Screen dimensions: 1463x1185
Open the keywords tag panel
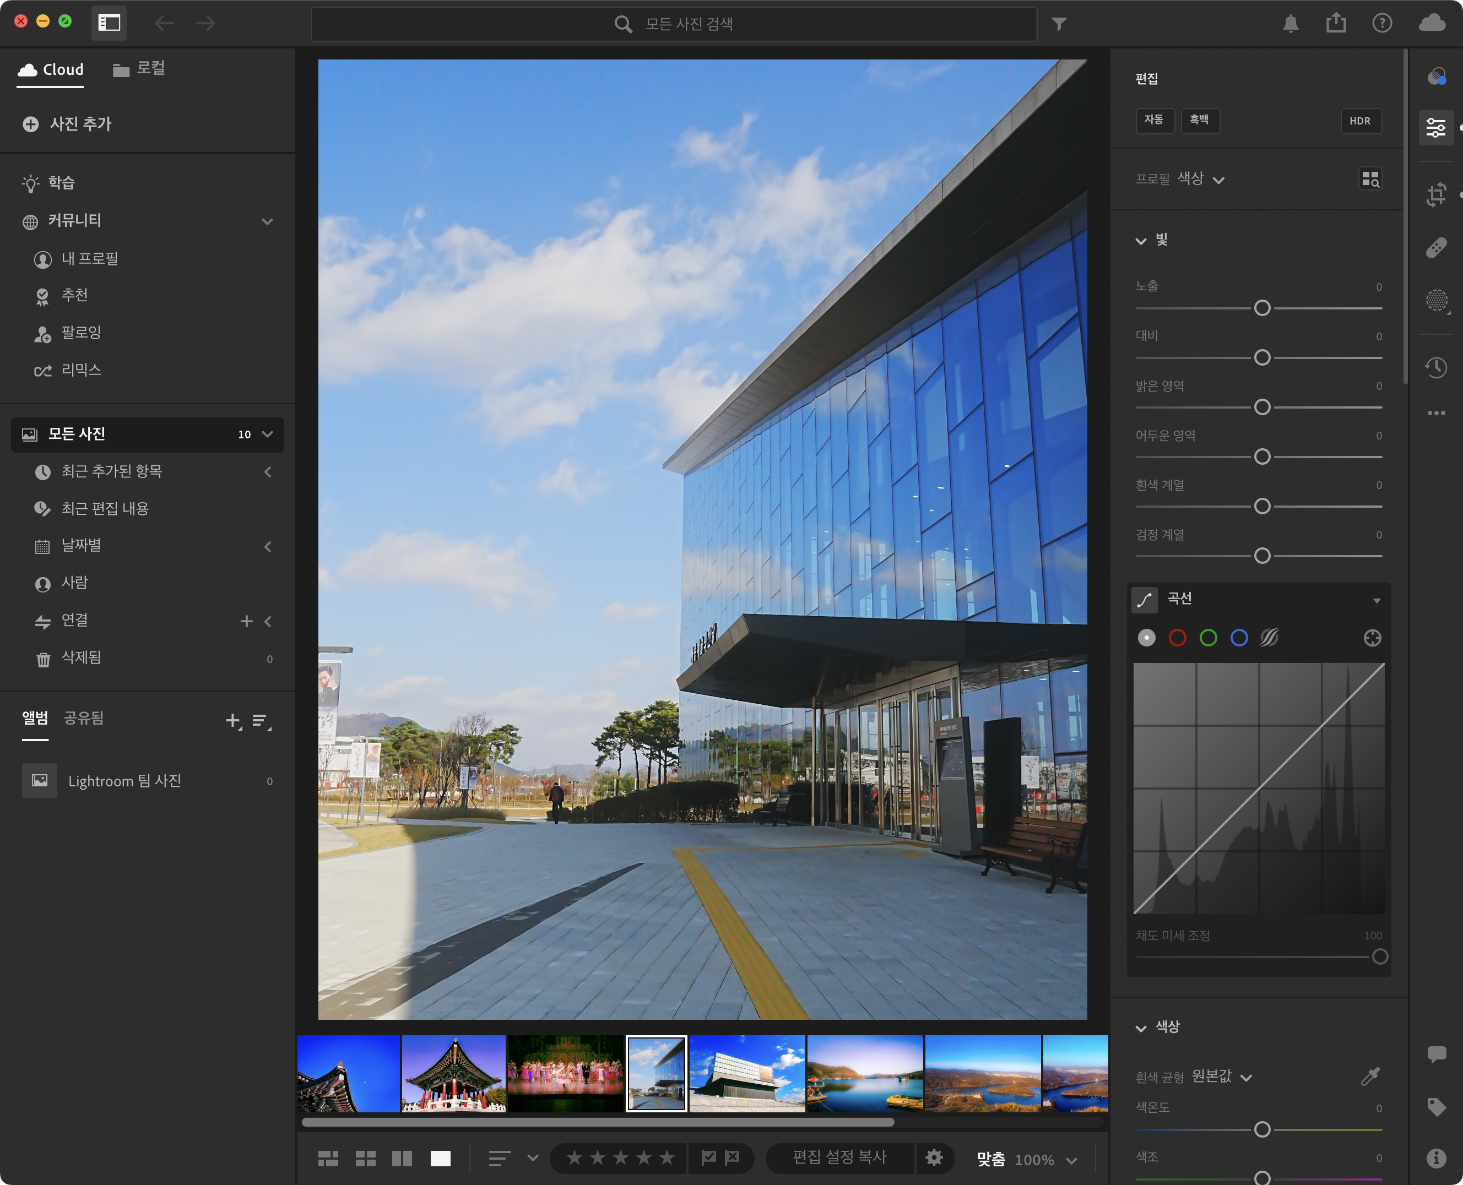(x=1437, y=1106)
